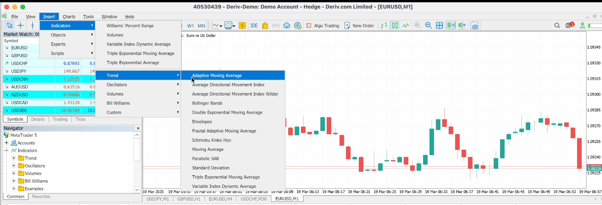Viewport: 602px width, 205px height.
Task: Collapse the Indicators node in Navigator
Action: point(6,150)
